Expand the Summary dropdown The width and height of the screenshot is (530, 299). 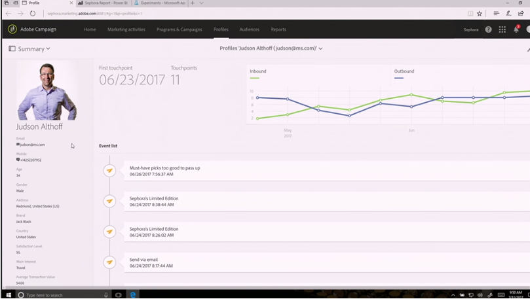point(35,48)
